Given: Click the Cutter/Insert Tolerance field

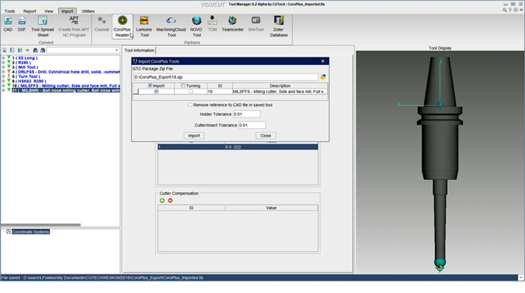Looking at the screenshot, I should [x=252, y=125].
